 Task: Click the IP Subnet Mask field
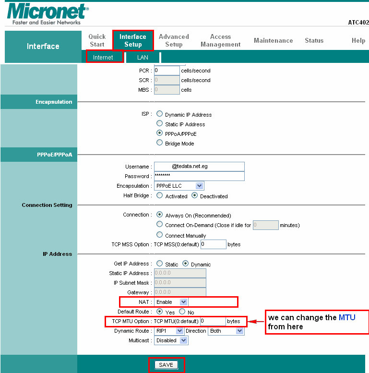point(180,283)
